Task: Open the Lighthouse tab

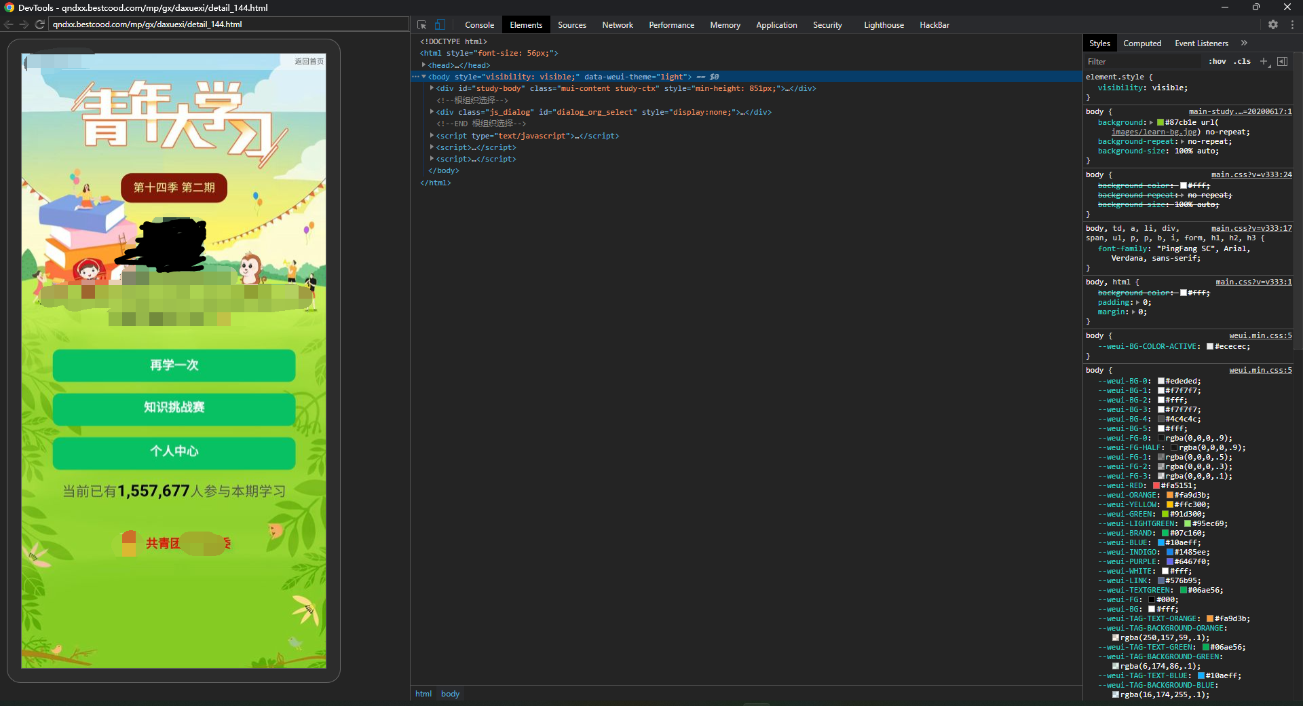Action: pos(884,25)
